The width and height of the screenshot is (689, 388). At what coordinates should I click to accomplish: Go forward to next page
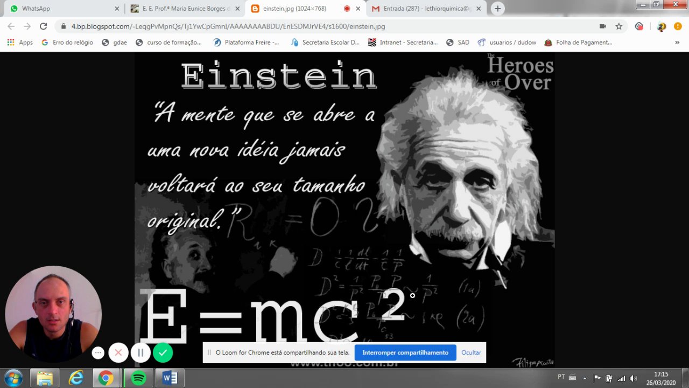pyautogui.click(x=27, y=26)
